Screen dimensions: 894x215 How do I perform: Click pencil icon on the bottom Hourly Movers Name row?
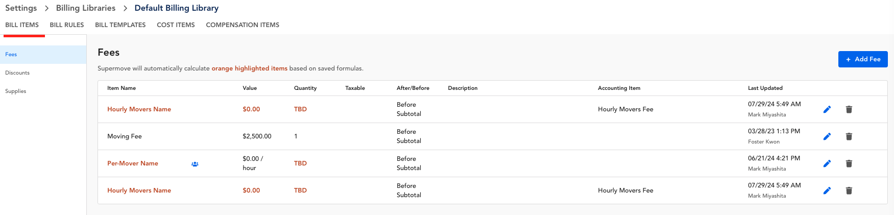pyautogui.click(x=827, y=190)
